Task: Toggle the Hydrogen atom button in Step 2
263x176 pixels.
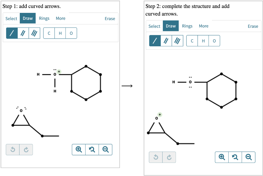Action: point(203,40)
